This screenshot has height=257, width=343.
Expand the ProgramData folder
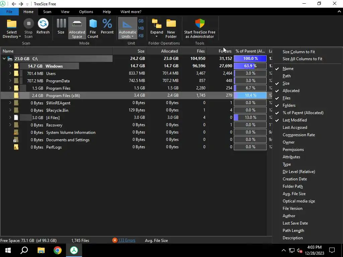tap(10, 81)
